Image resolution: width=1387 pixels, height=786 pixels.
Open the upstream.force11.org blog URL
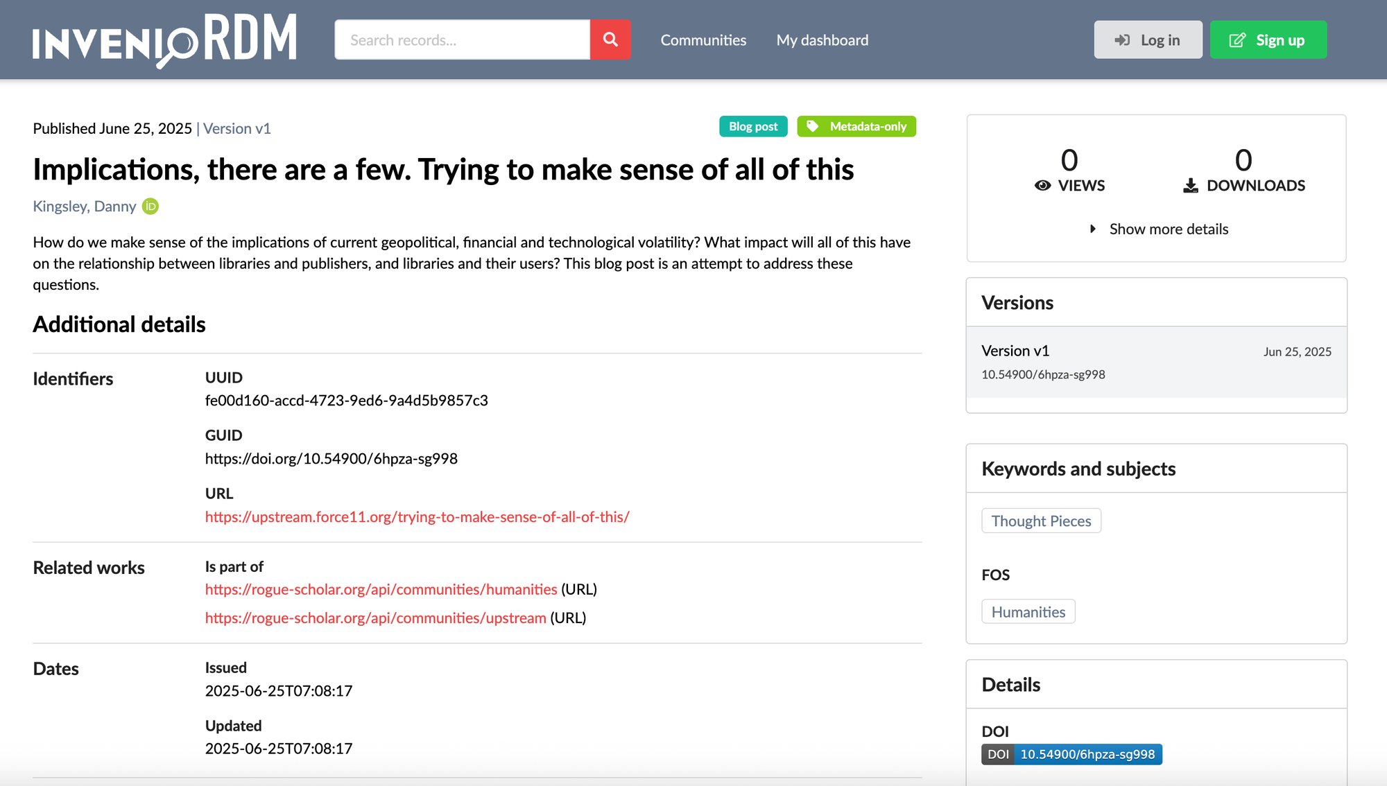(x=417, y=517)
